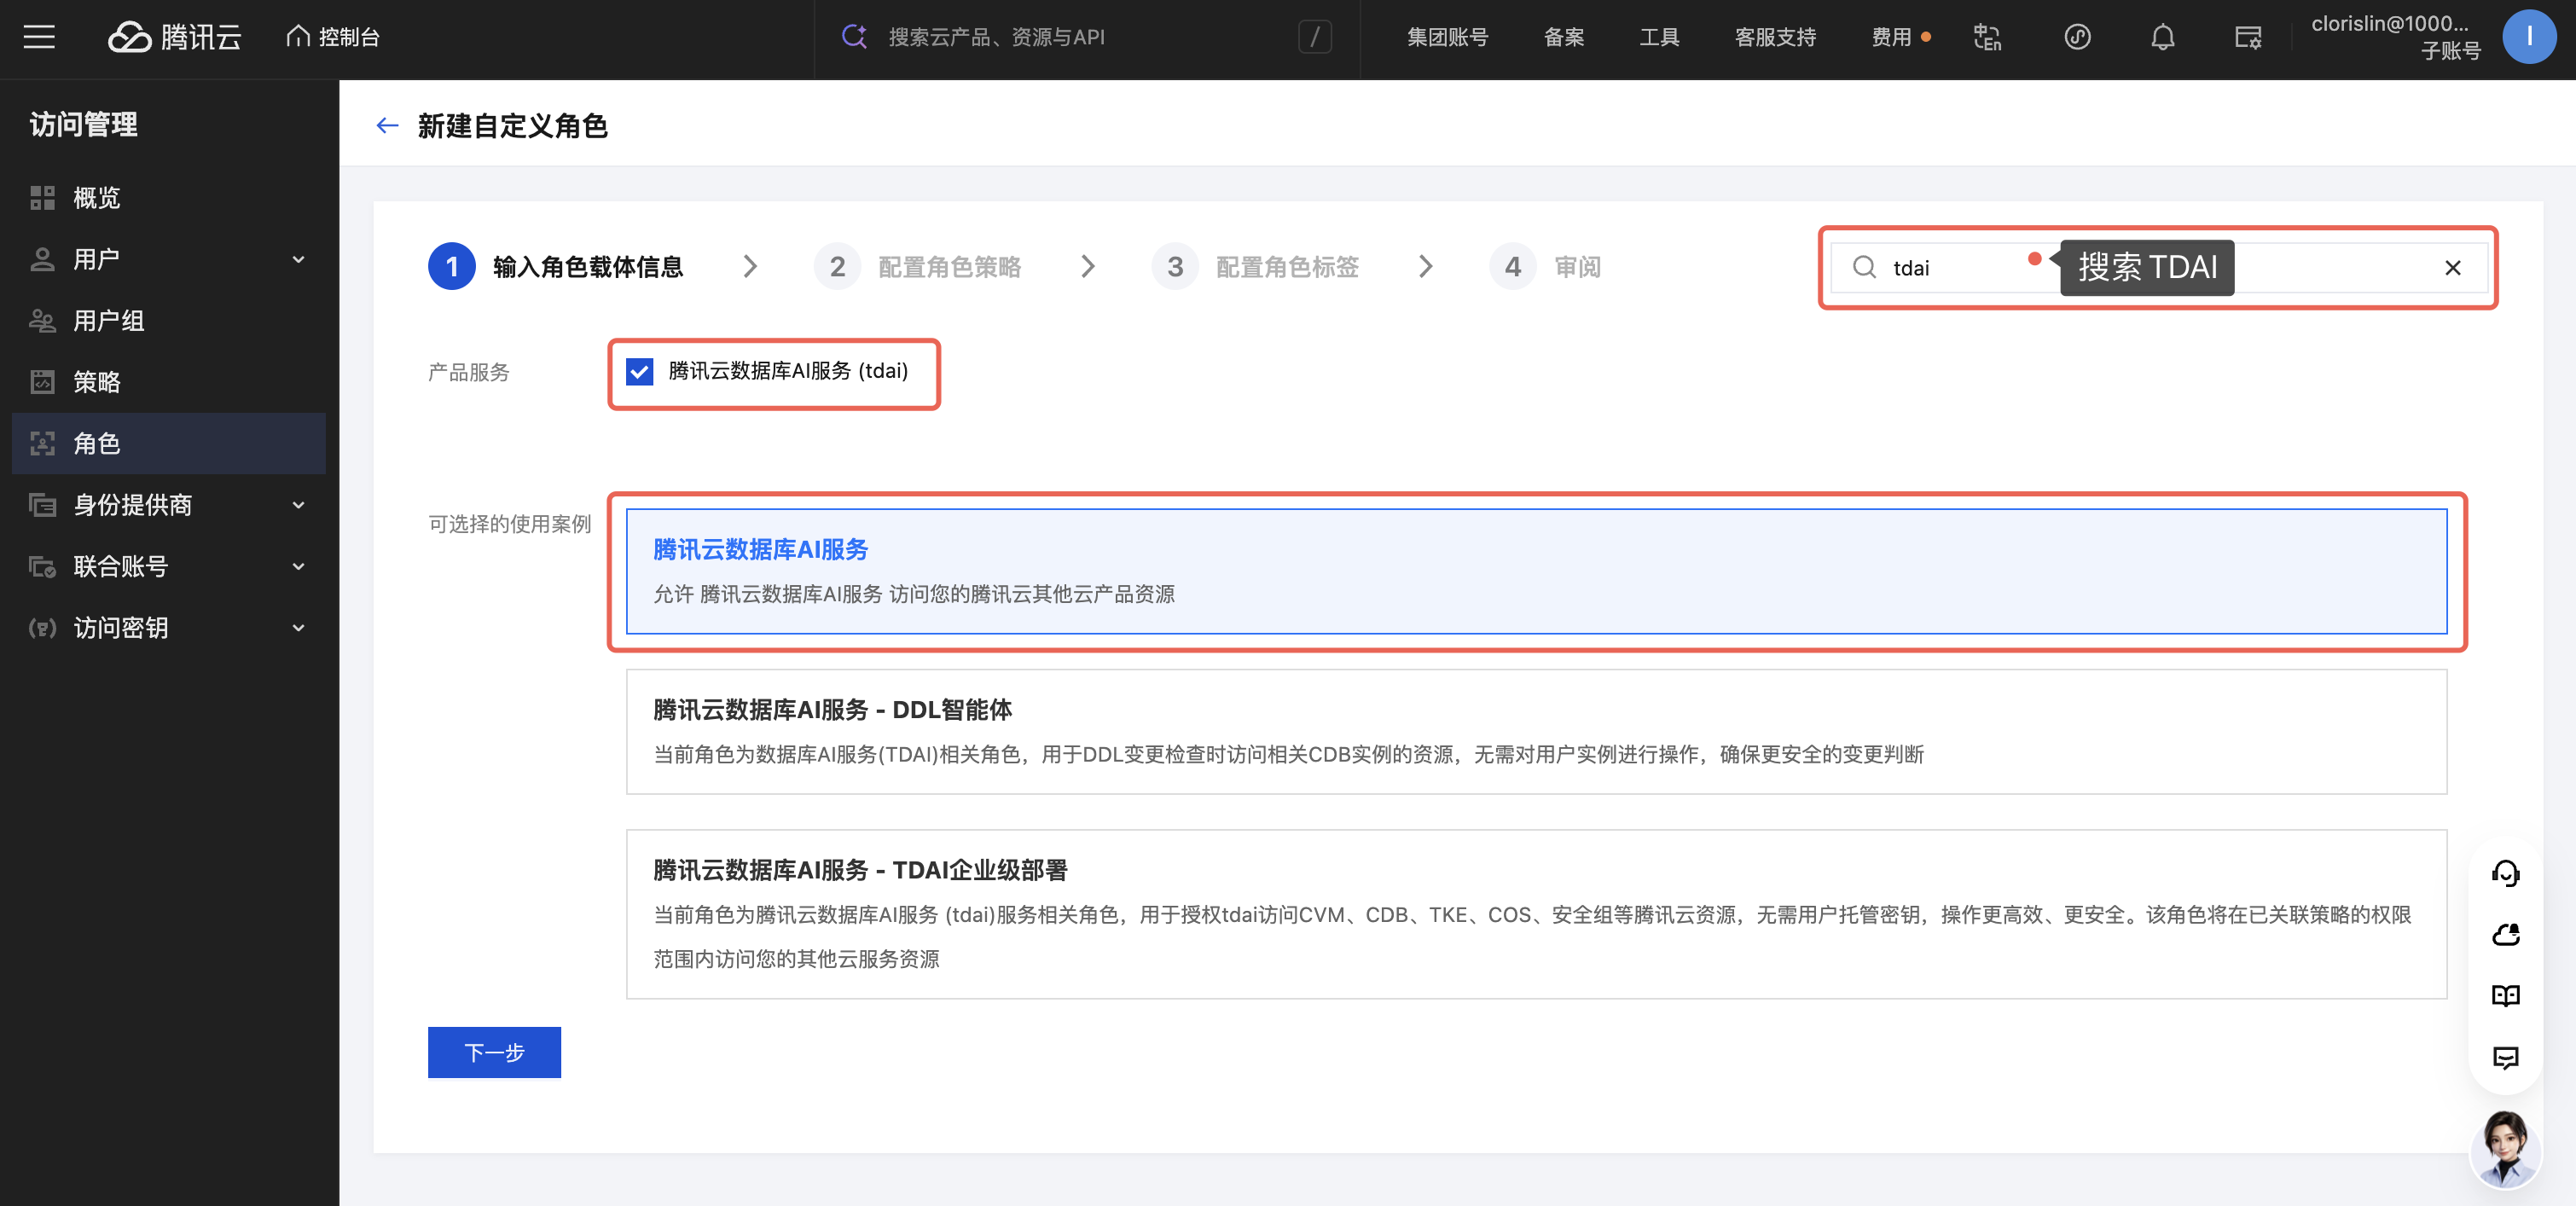Click the 策略 policy icon

click(x=42, y=381)
